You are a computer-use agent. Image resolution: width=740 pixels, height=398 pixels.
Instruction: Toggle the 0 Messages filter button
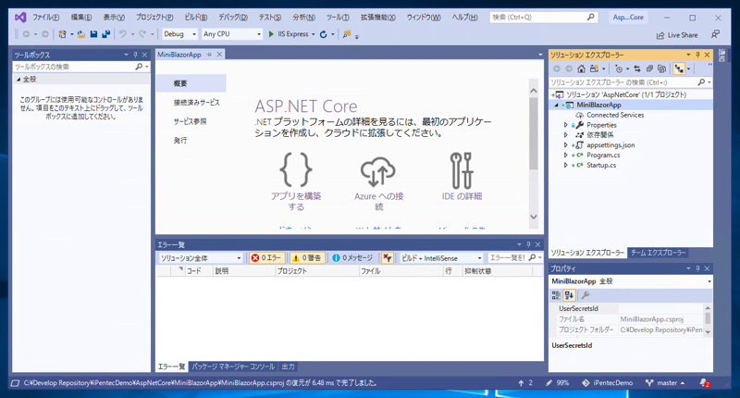(x=352, y=258)
